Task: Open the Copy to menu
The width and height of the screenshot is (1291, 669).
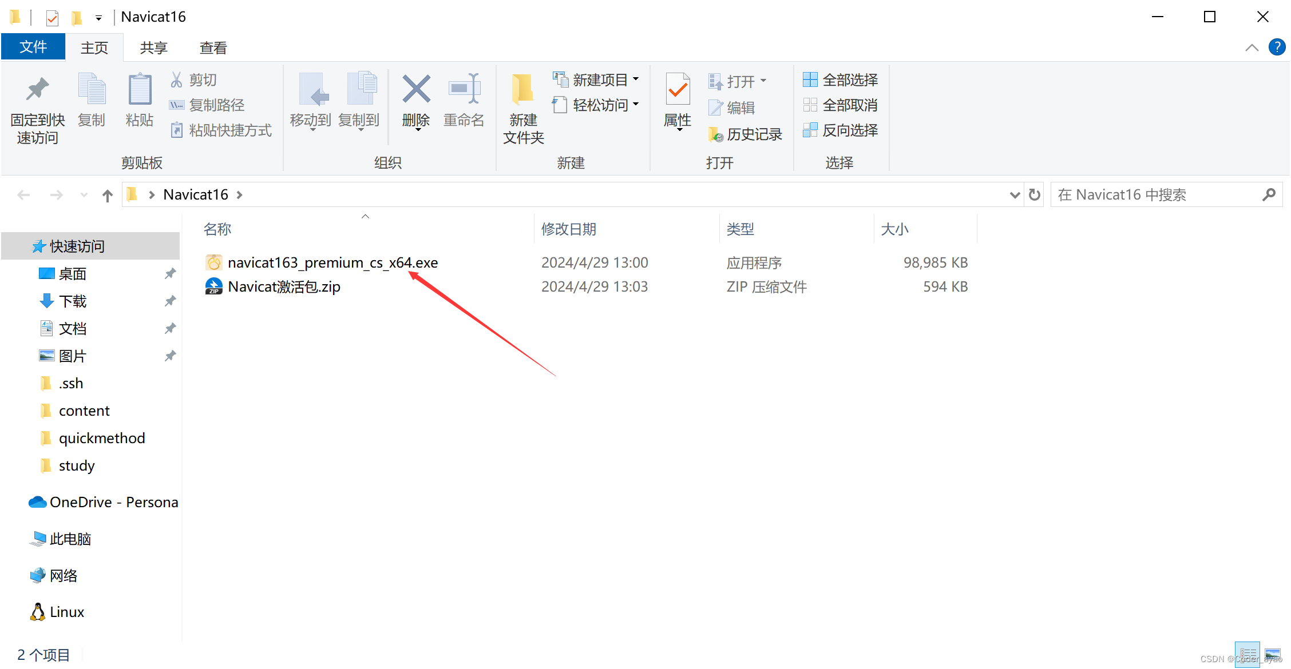Action: [x=359, y=102]
